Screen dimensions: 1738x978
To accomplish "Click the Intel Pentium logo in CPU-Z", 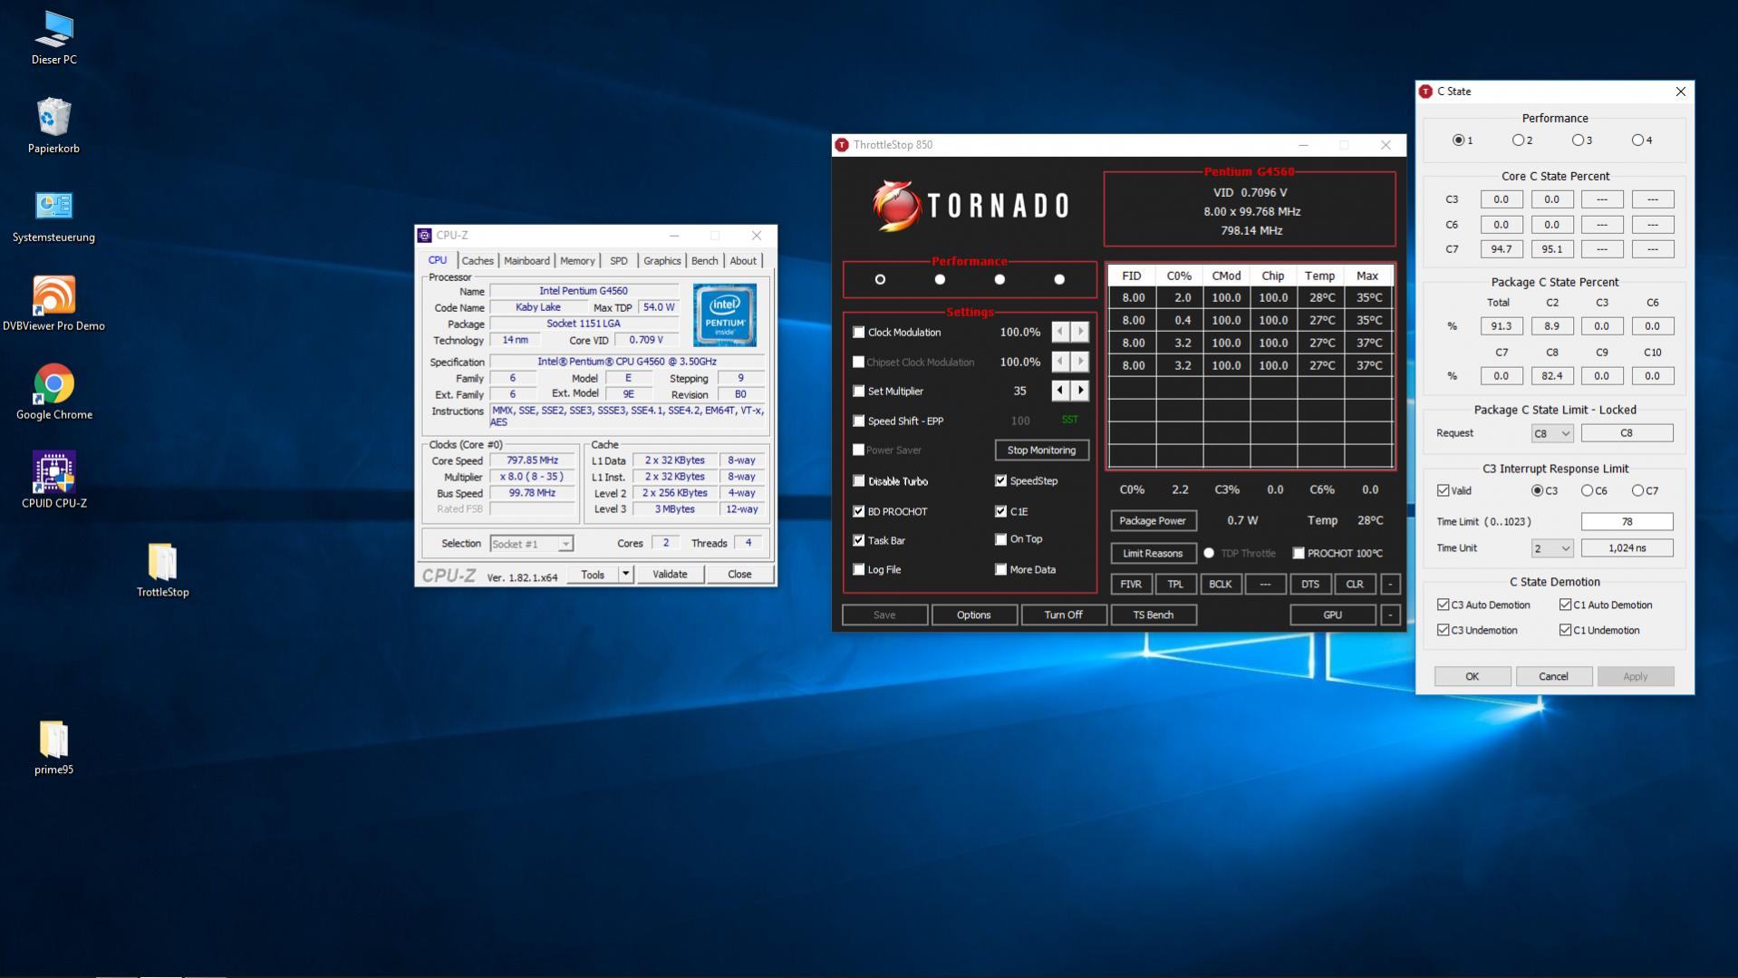I will point(724,315).
